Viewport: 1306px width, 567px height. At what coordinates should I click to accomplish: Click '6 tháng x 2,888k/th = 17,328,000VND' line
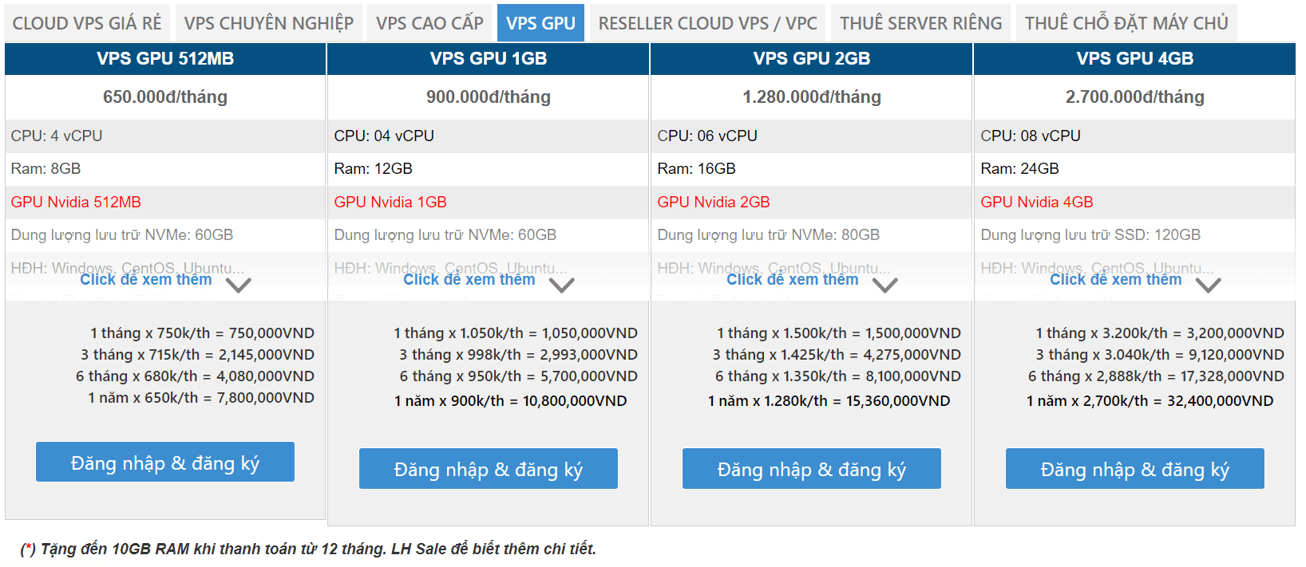click(x=1156, y=376)
